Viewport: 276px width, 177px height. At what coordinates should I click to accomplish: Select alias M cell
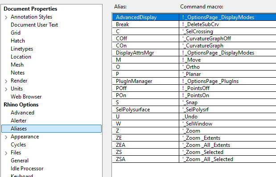click(145, 60)
